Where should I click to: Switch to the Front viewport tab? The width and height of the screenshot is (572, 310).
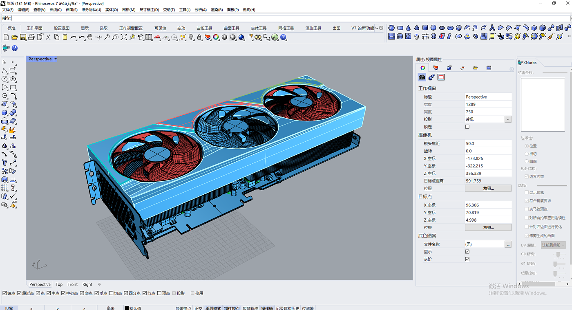click(72, 284)
